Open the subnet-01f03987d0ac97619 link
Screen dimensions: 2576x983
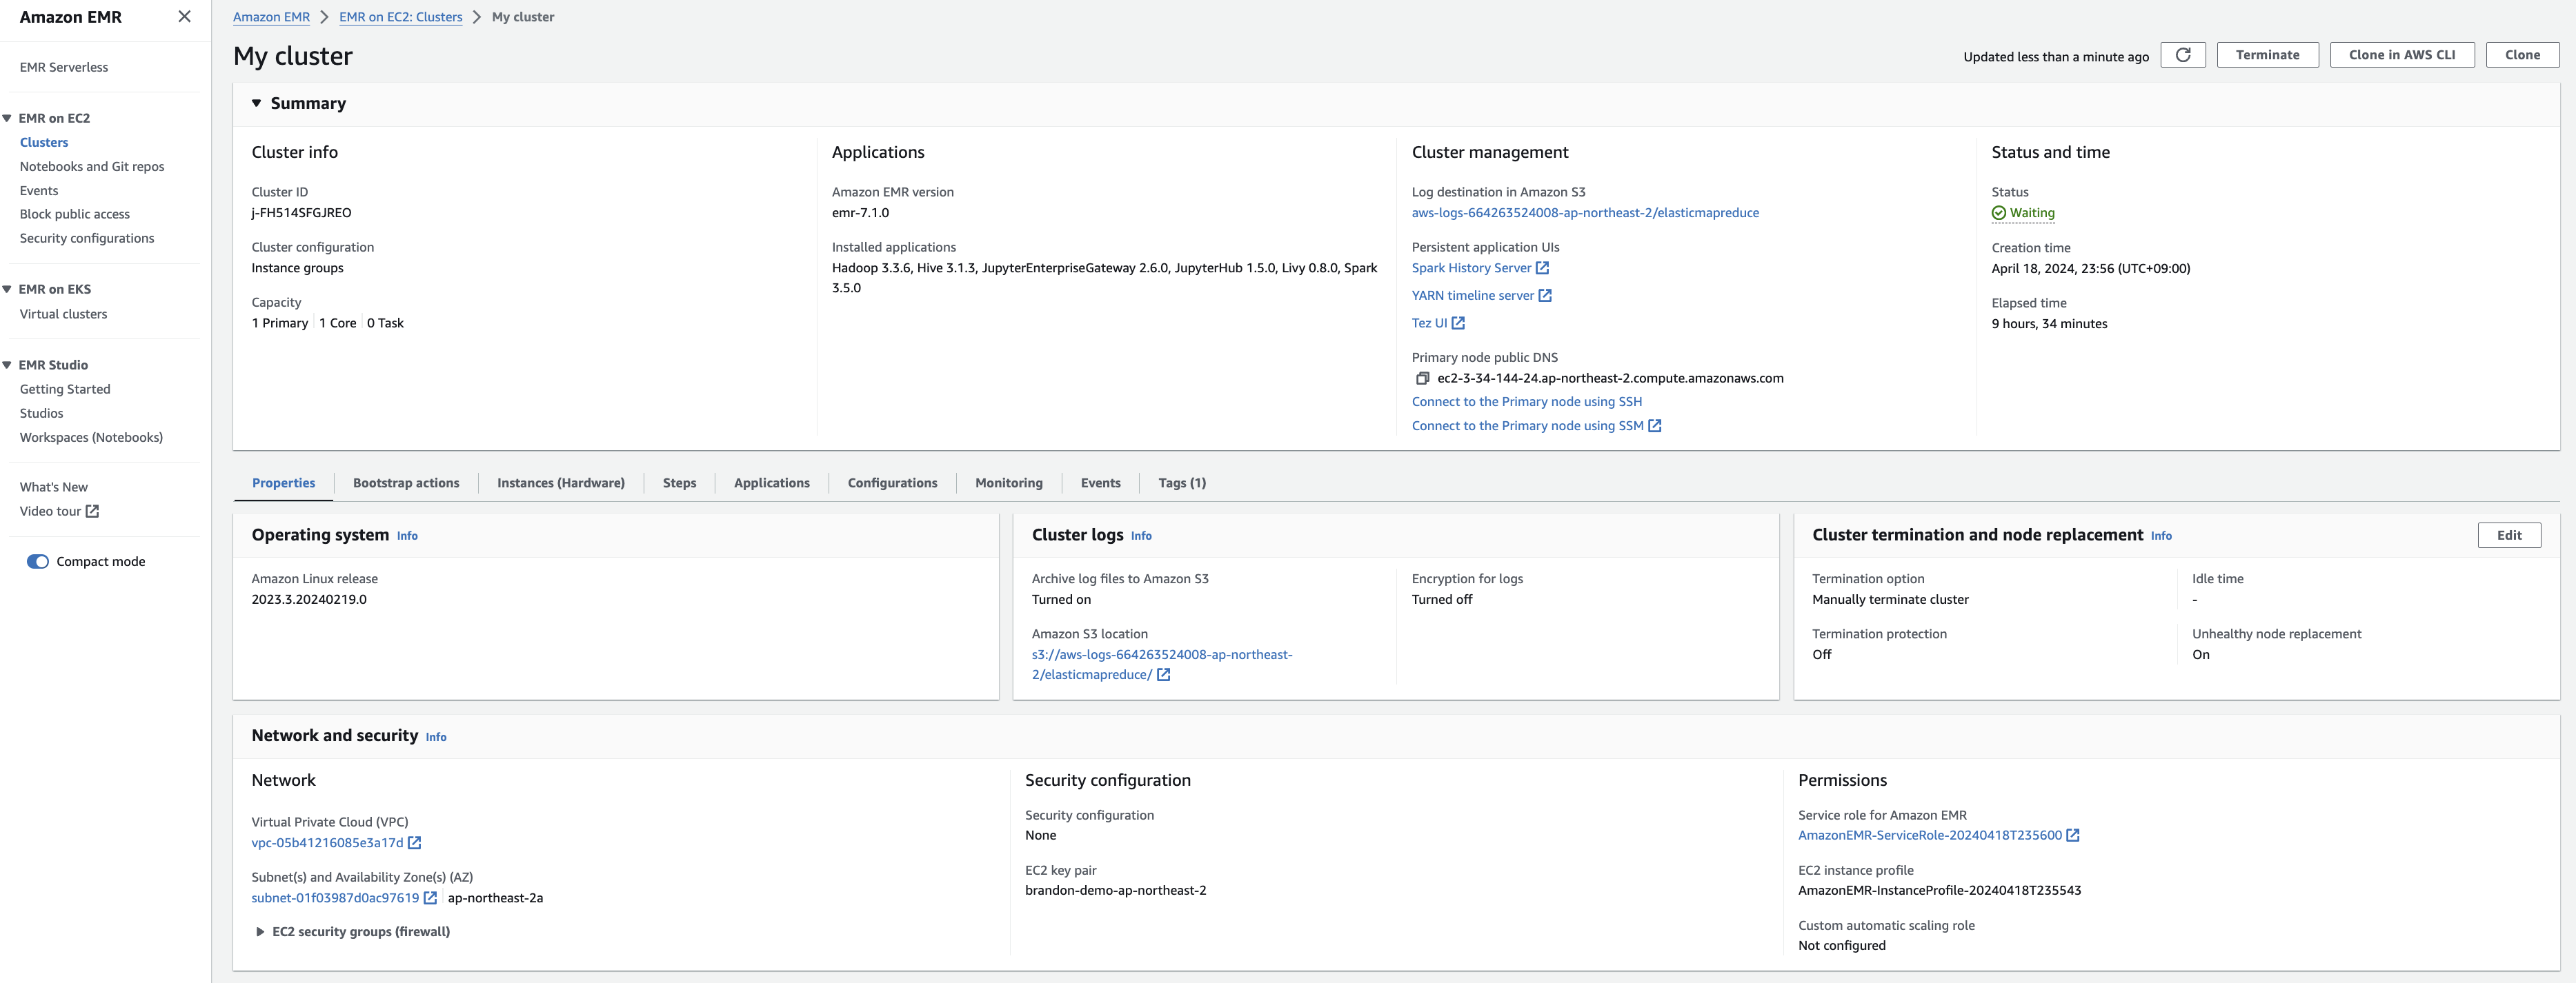[335, 897]
